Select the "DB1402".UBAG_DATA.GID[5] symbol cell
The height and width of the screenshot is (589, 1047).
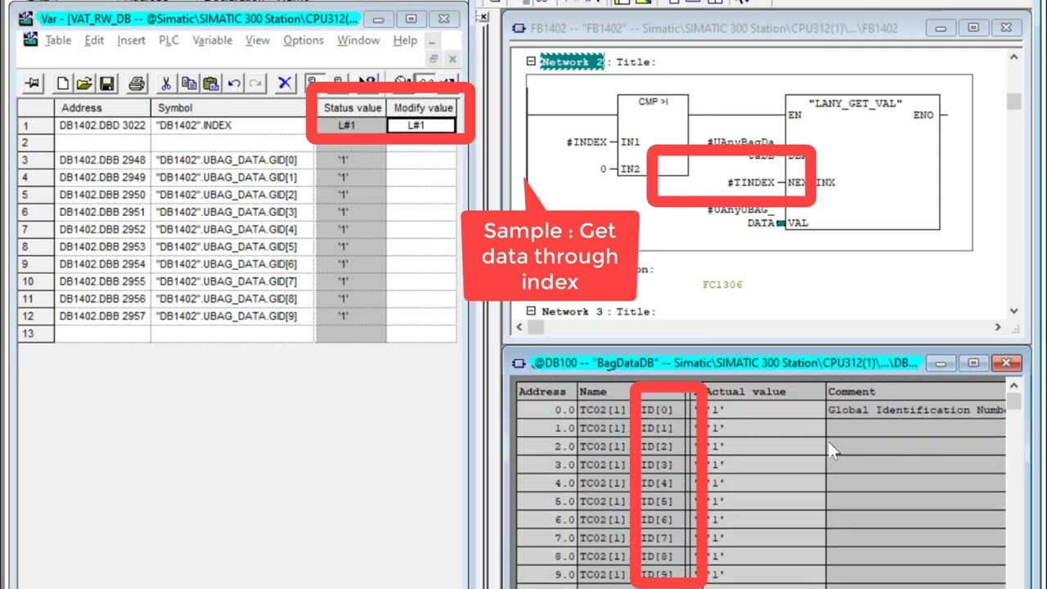(233, 247)
